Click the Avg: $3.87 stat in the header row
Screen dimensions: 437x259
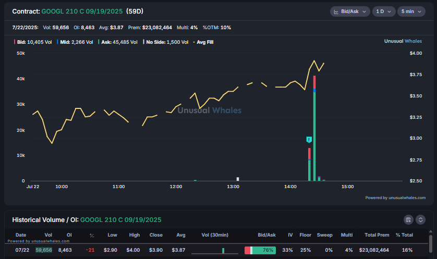coord(111,28)
